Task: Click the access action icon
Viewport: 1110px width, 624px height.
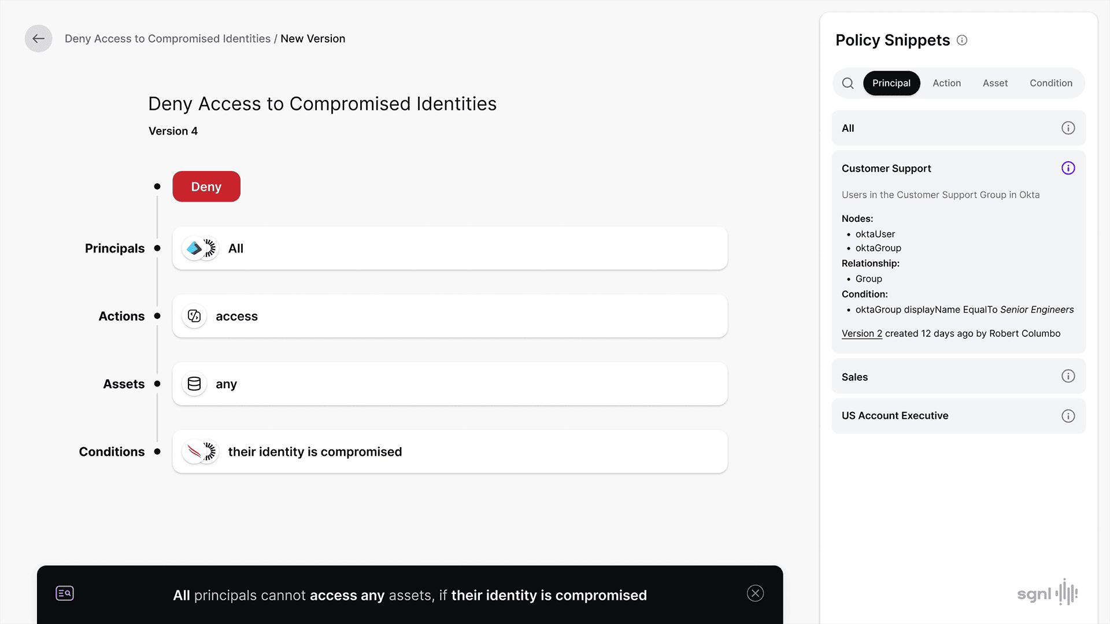Action: click(x=194, y=316)
